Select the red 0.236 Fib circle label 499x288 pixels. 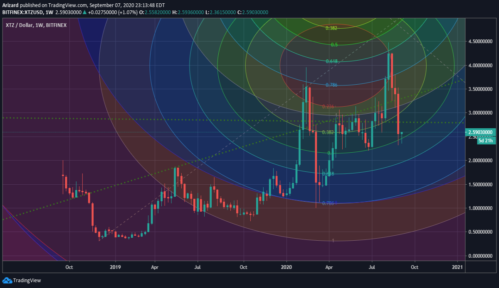[x=329, y=107]
